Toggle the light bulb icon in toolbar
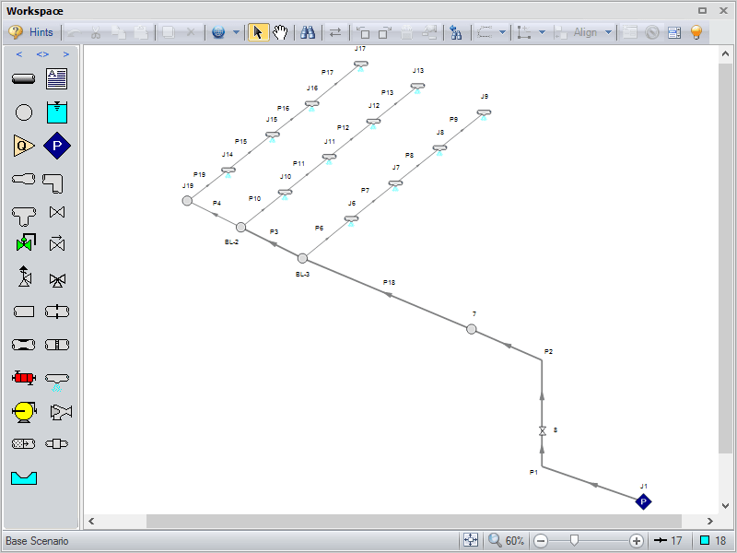Image resolution: width=737 pixels, height=553 pixels. 696,32
